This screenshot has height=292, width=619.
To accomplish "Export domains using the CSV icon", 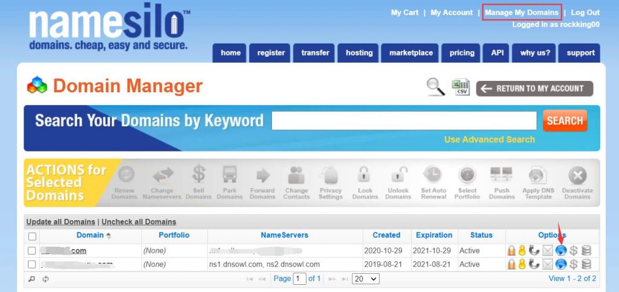I will pos(461,87).
